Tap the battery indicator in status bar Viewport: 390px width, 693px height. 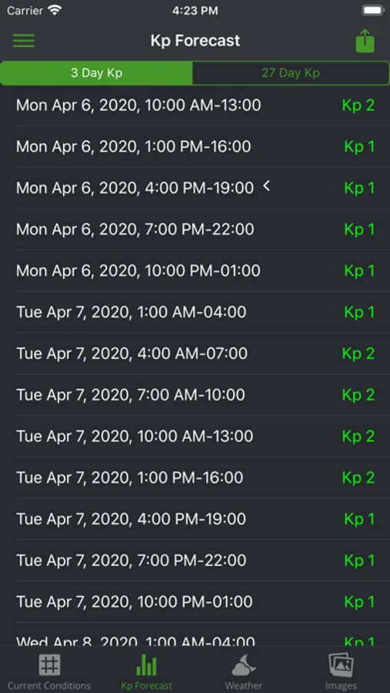(373, 11)
